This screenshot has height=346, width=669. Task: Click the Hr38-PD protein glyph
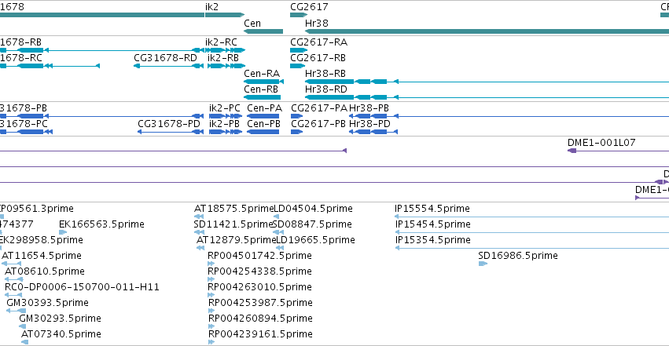coord(373,132)
